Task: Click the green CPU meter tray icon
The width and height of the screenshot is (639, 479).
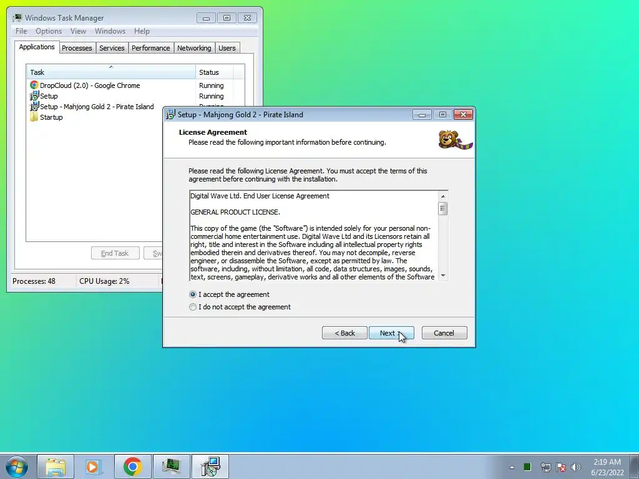Action: pos(527,467)
